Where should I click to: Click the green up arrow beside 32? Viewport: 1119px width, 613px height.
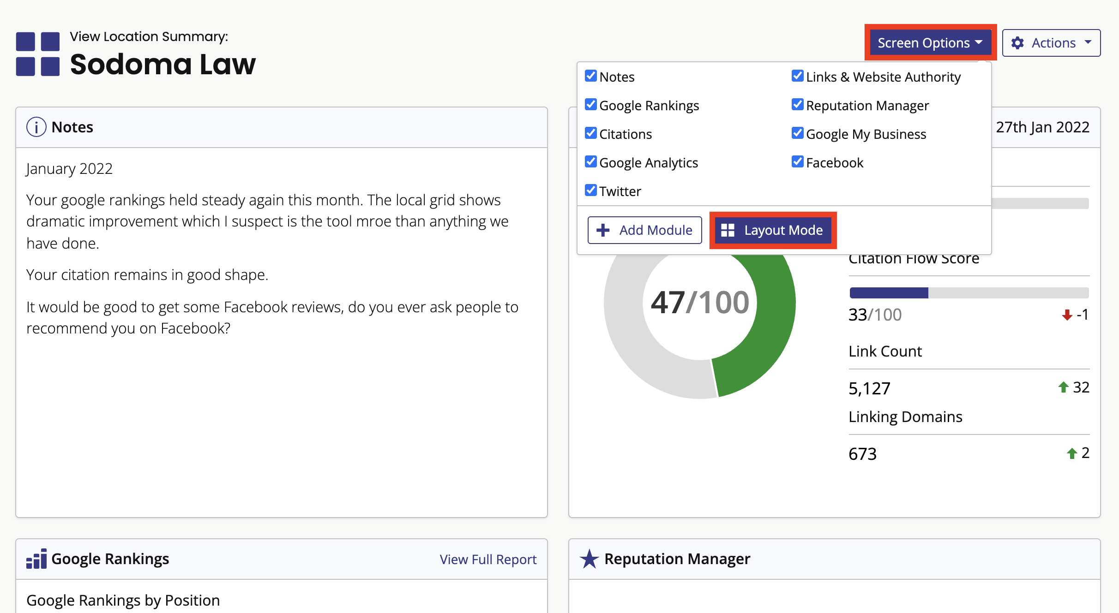[1063, 387]
